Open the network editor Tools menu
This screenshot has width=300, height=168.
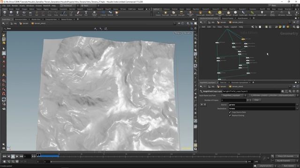click(226, 27)
